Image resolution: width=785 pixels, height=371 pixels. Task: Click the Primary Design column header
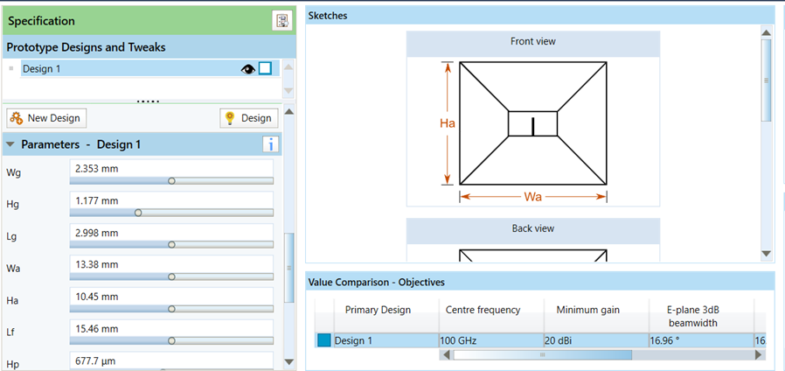[386, 316]
